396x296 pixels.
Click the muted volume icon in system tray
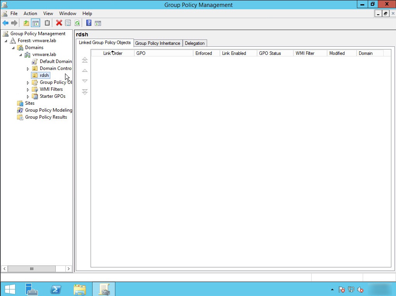pyautogui.click(x=360, y=289)
